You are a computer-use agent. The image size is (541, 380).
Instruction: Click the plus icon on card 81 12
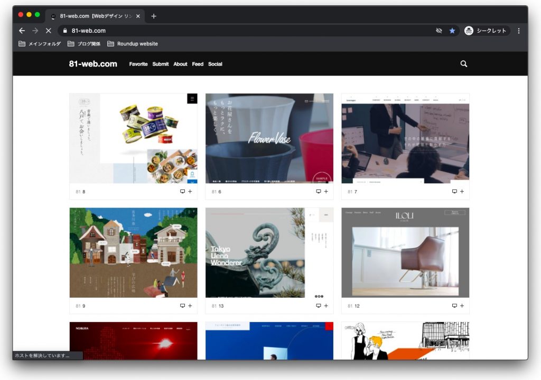pyautogui.click(x=462, y=306)
